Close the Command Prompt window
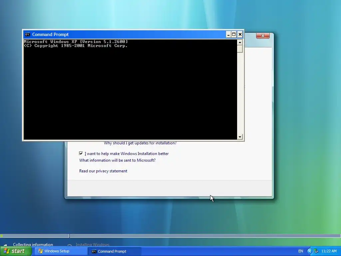341x256 pixels. click(240, 34)
